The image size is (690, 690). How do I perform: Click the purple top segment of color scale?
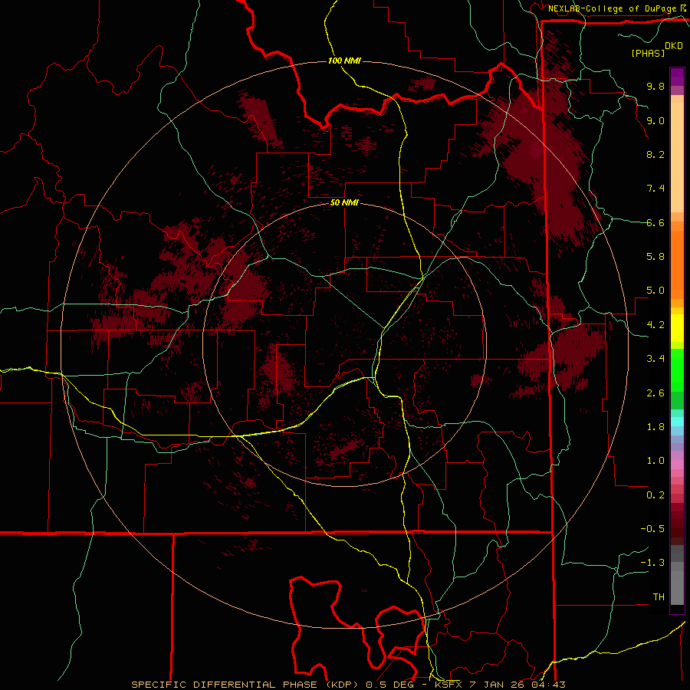click(677, 77)
